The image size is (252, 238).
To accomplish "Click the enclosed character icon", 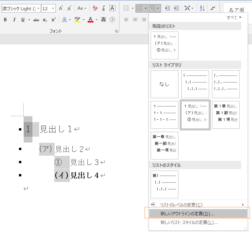I will [112, 20].
